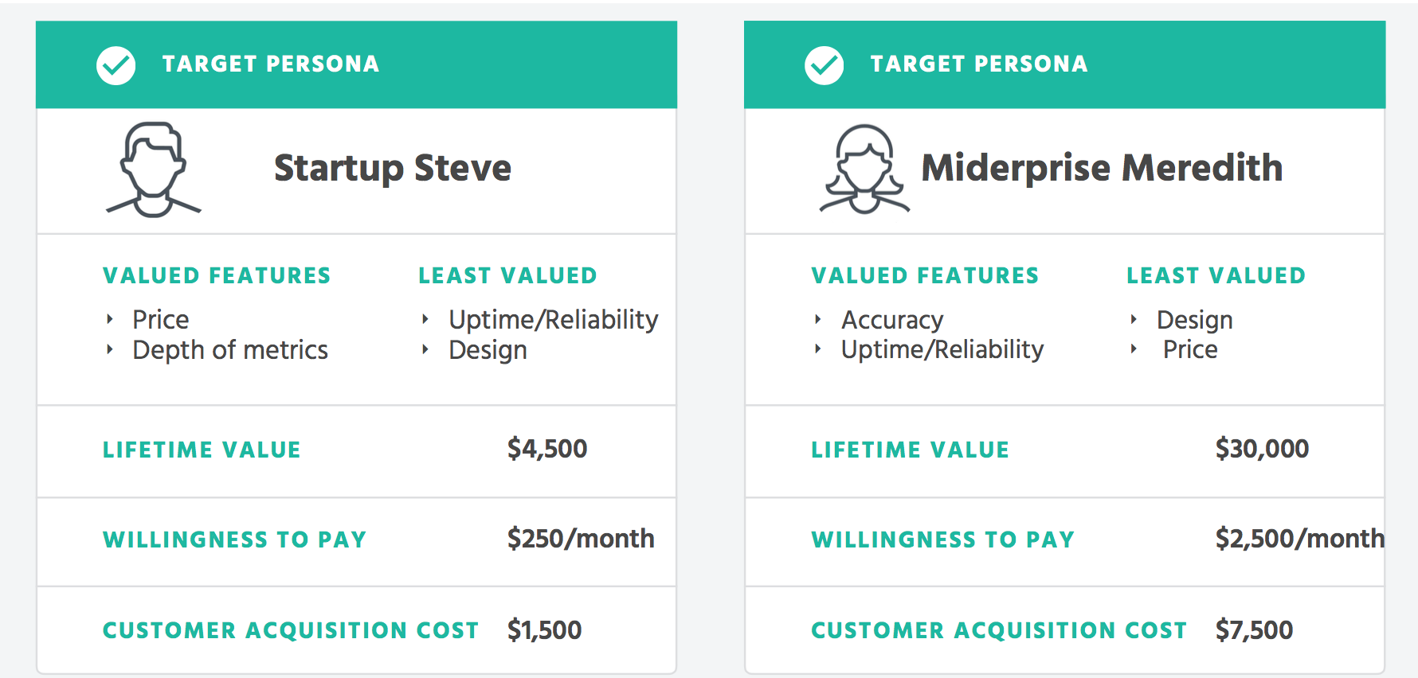Expand the arrow next to Accuracy

click(818, 319)
